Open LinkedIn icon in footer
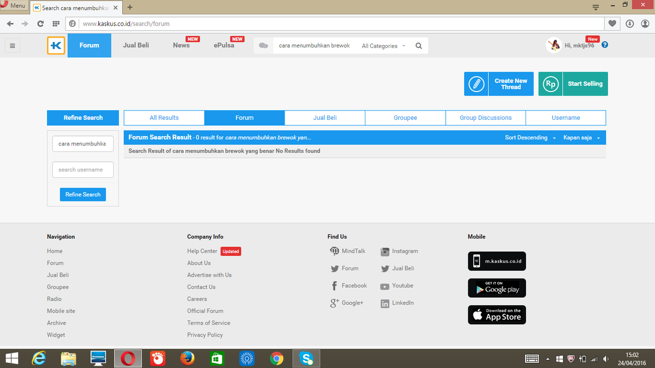This screenshot has width=655, height=368. point(385,304)
